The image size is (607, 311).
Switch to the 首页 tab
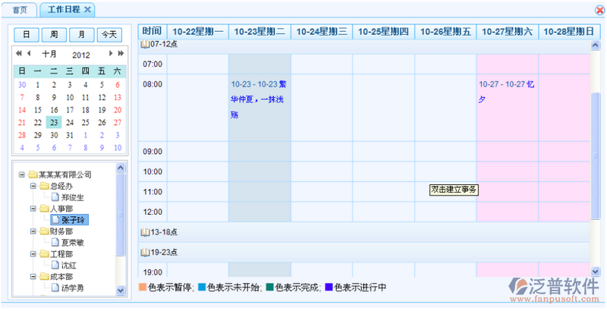click(20, 9)
